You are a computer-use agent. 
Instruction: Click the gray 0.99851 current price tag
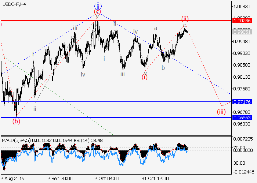pos(242,32)
